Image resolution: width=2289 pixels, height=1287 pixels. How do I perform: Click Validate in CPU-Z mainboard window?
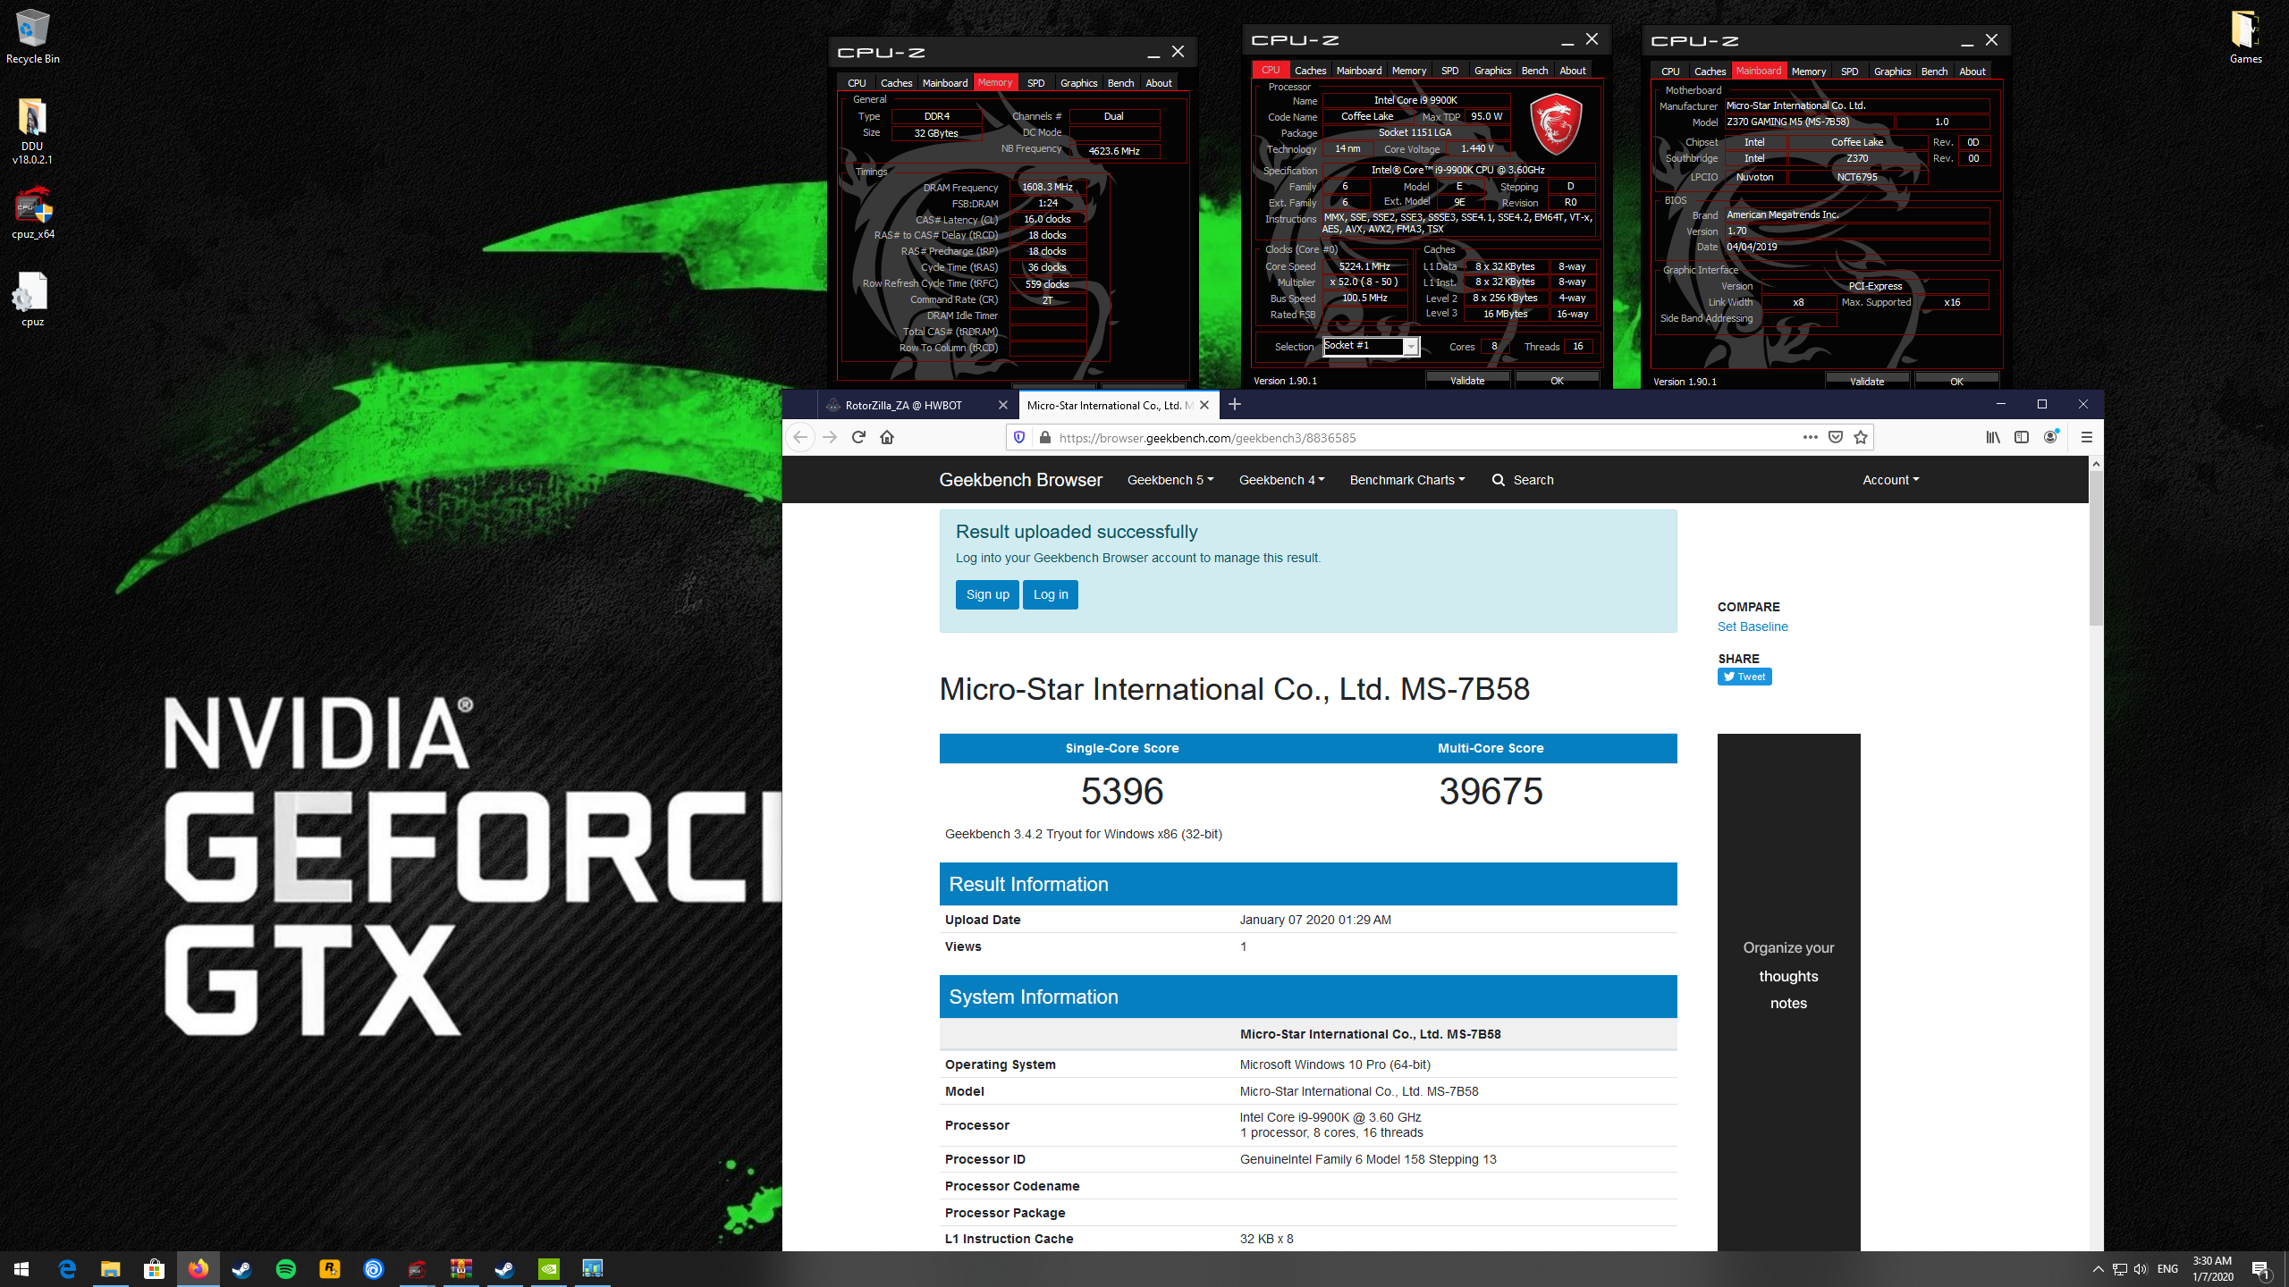pyautogui.click(x=1867, y=382)
